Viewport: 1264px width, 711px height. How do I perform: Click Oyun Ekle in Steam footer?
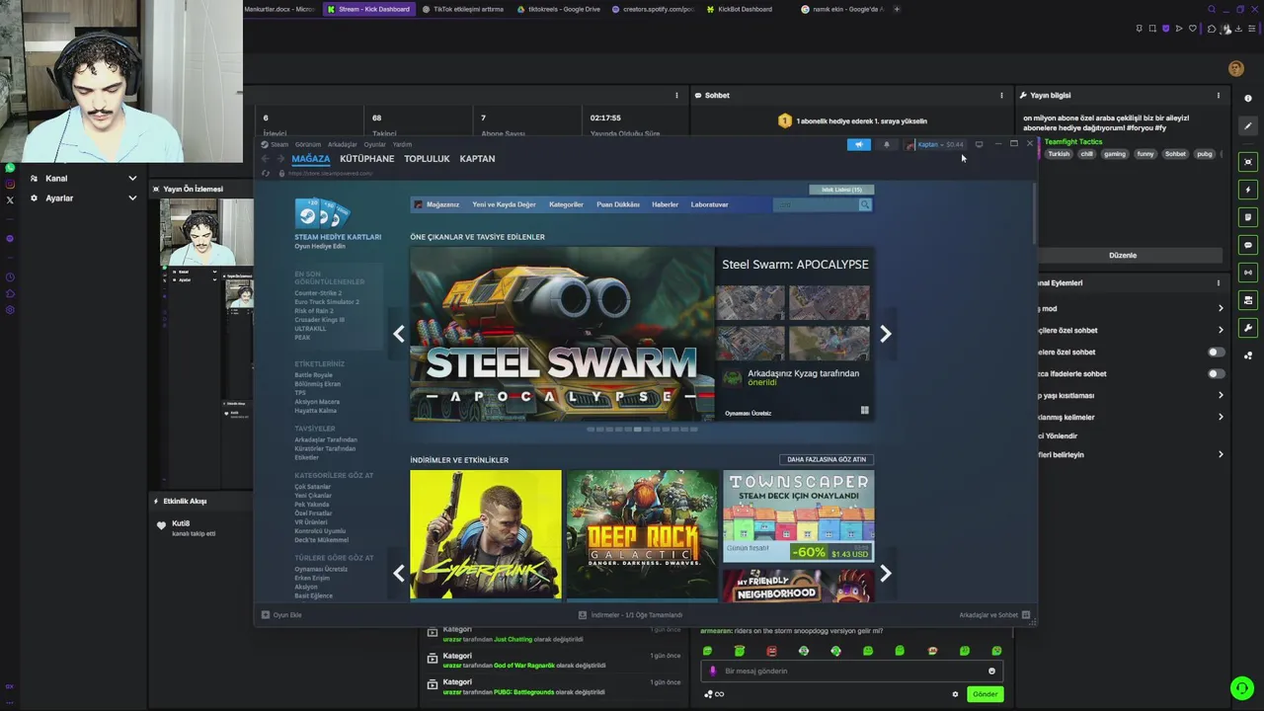point(281,615)
